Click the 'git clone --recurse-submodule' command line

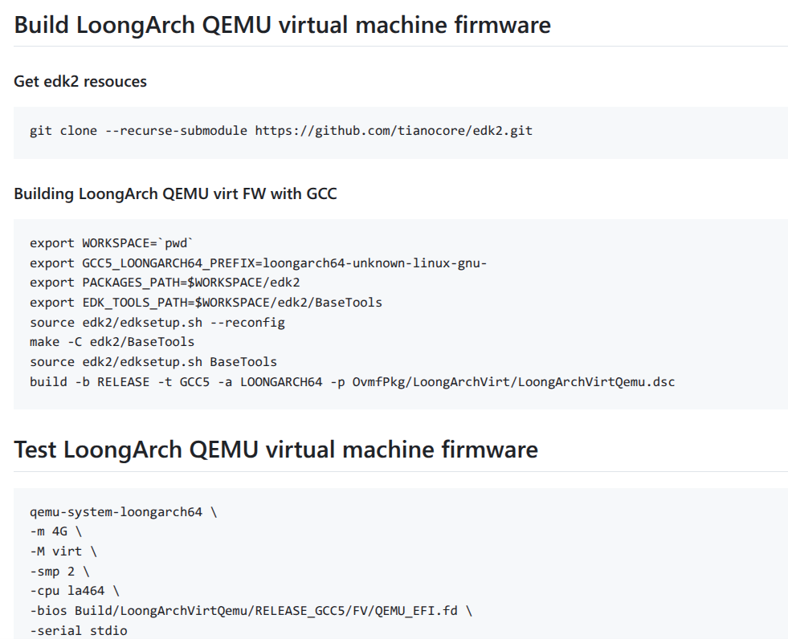(x=281, y=131)
